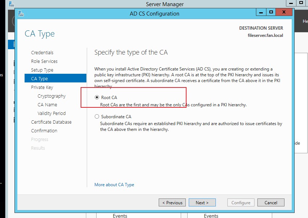Maximize the Server Manager window
308x218 pixels.
click(x=301, y=3)
